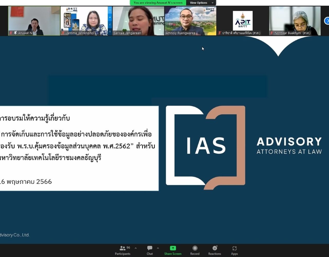The height and width of the screenshot is (257, 329).
Task: Select Sarinee Jangjarean's video thumbnail
Action: [139, 21]
